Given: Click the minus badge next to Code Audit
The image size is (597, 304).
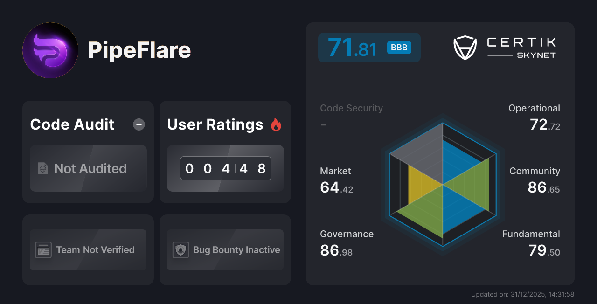Looking at the screenshot, I should (x=139, y=124).
